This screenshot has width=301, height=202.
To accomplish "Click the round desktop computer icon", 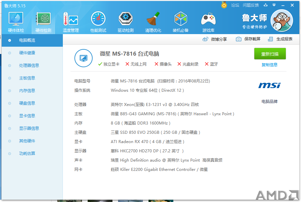I will pyautogui.click(x=83, y=58).
